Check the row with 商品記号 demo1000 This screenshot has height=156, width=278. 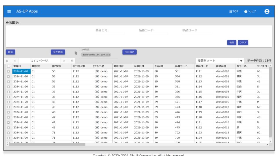tap(8, 71)
